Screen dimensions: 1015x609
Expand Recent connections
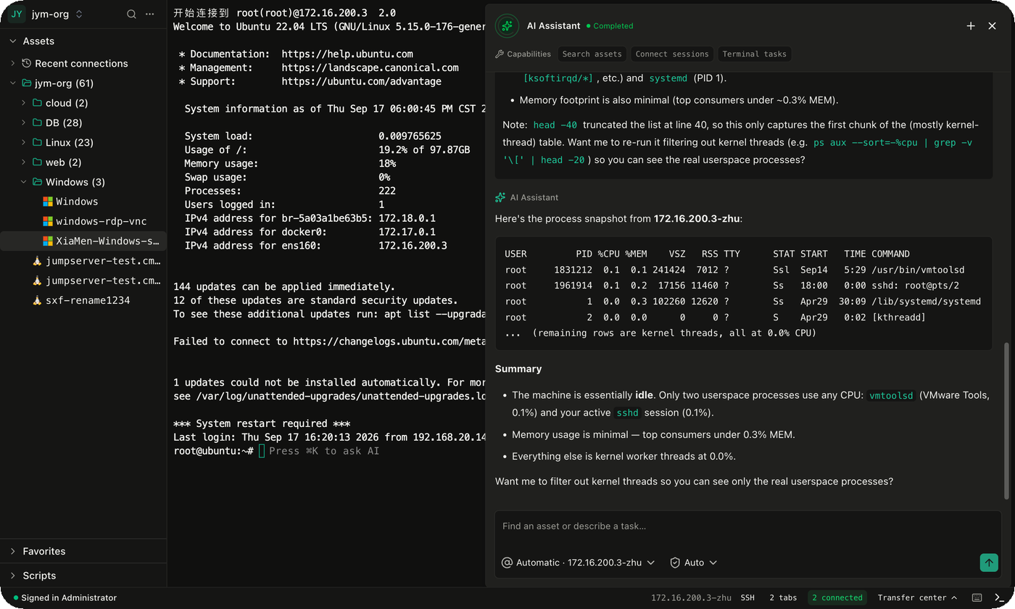[13, 63]
